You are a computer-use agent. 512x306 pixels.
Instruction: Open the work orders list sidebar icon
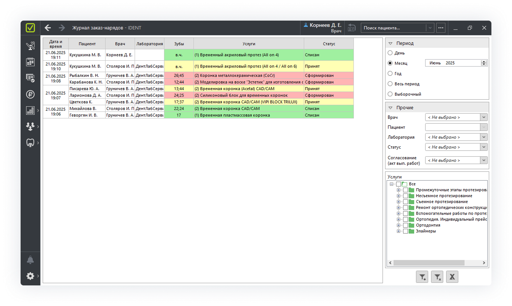pyautogui.click(x=31, y=78)
